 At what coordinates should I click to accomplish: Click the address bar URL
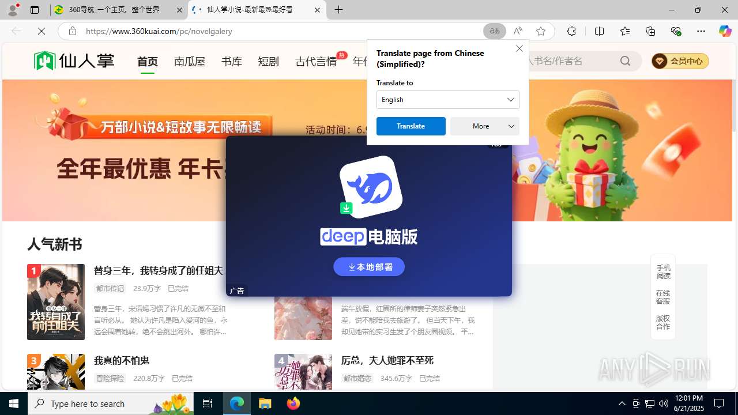coord(159,31)
